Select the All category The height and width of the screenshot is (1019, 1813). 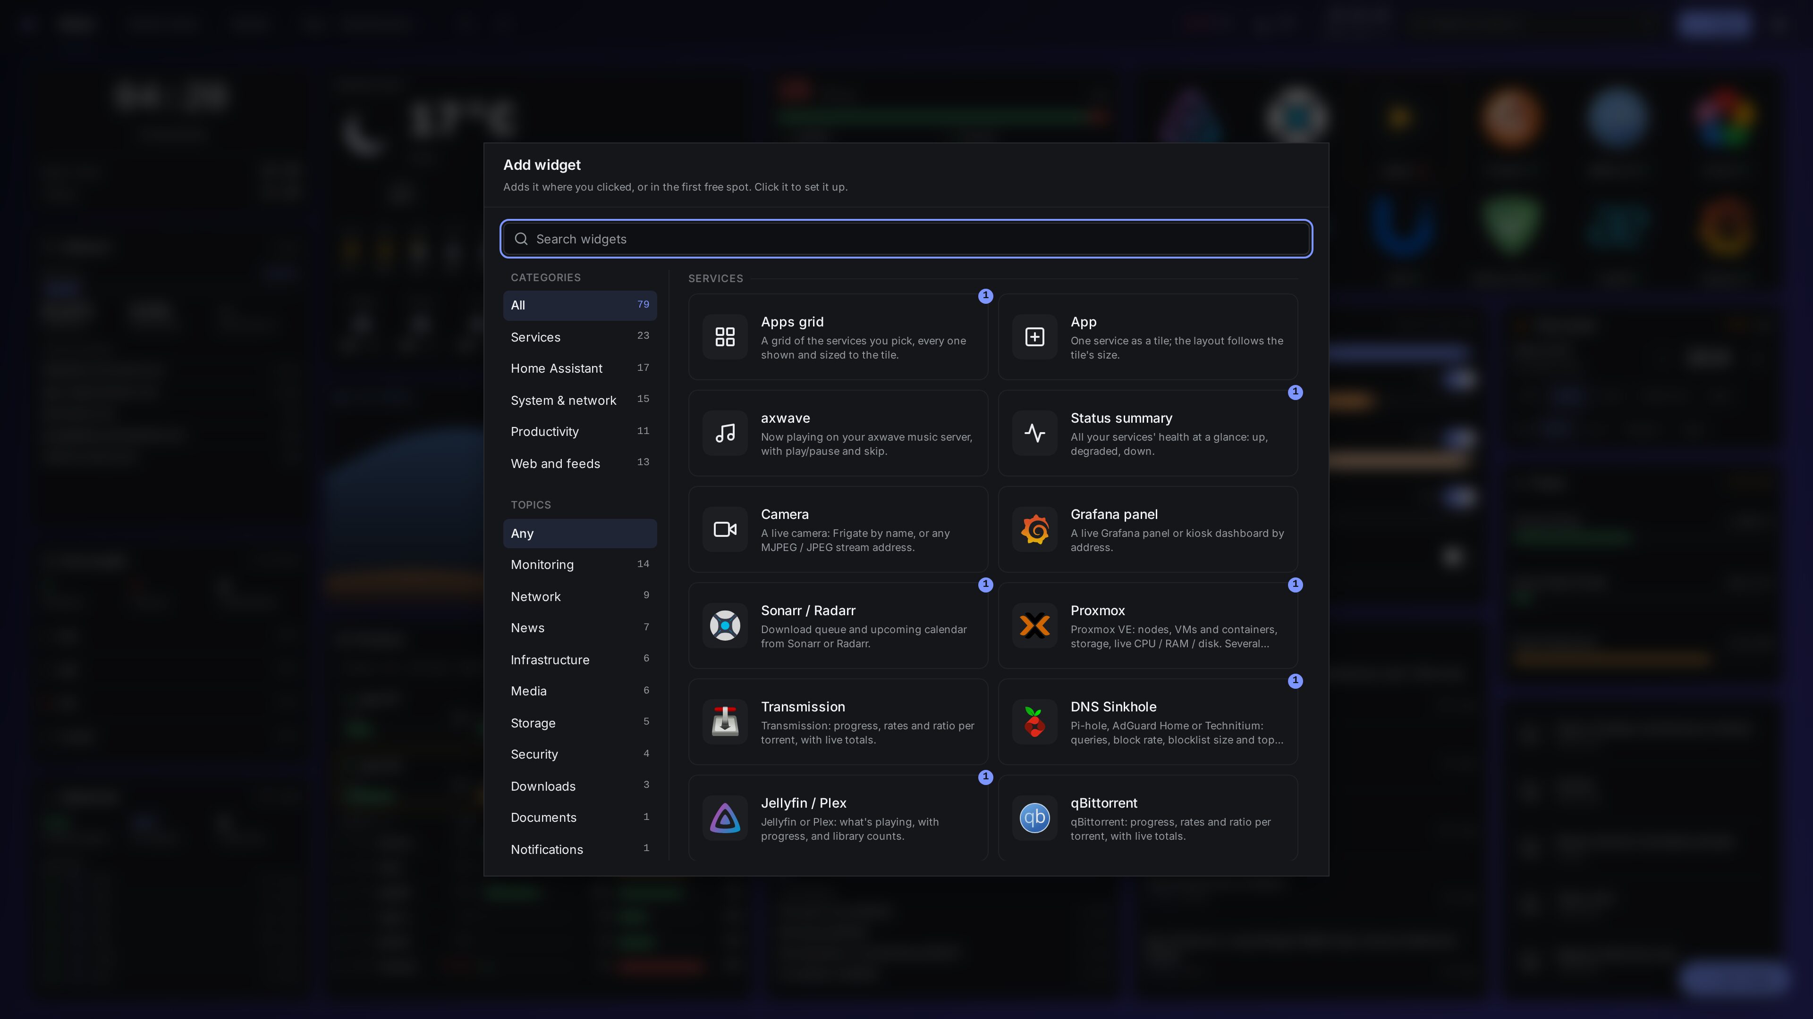point(580,305)
